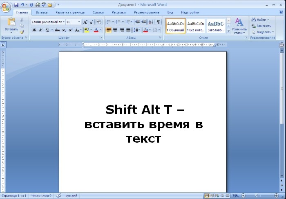Click the русский language indicator in status bar

71,196
